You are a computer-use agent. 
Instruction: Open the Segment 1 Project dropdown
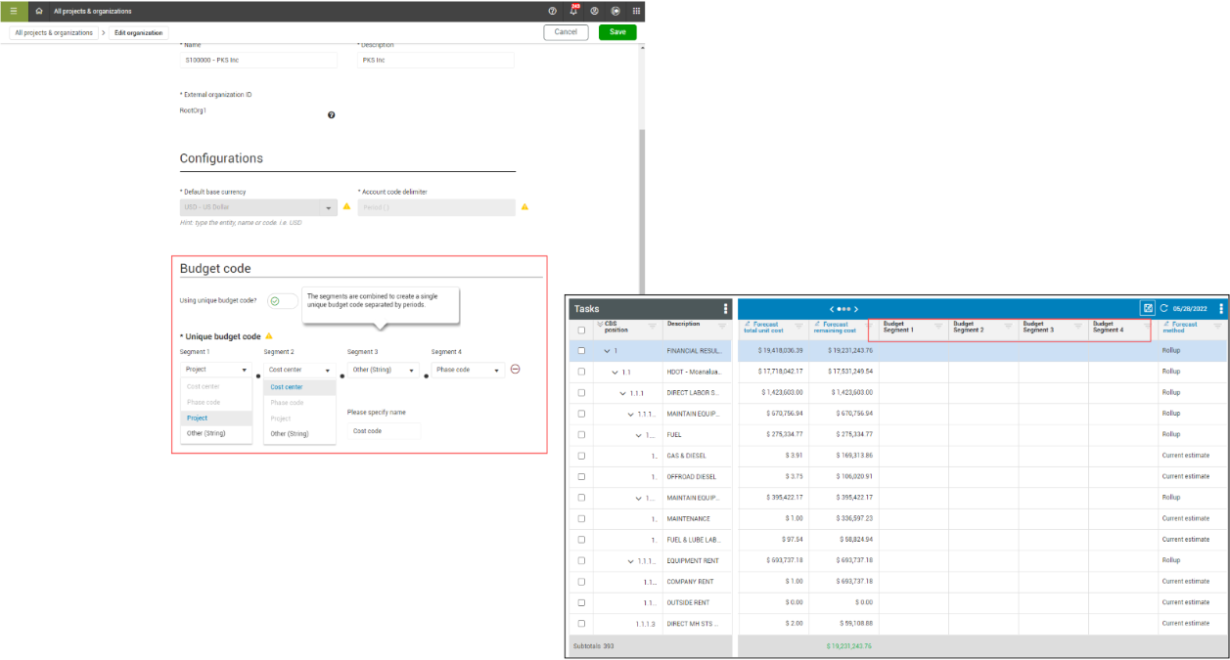pos(216,370)
